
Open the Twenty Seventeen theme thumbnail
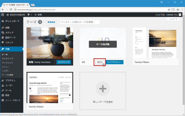point(50,43)
